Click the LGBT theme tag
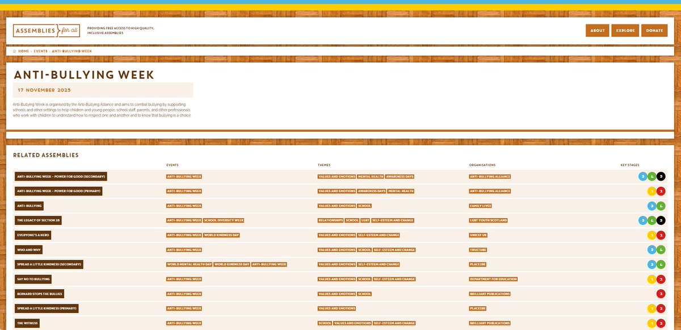This screenshot has height=330, width=681. (365, 220)
